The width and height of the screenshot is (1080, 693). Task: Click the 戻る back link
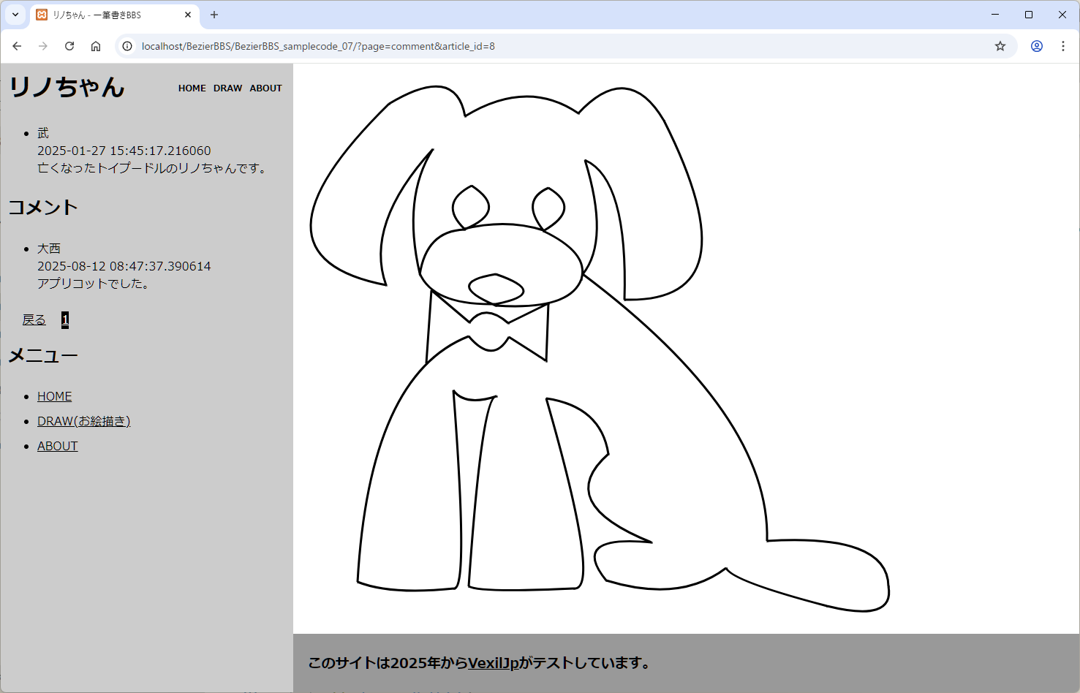(34, 319)
